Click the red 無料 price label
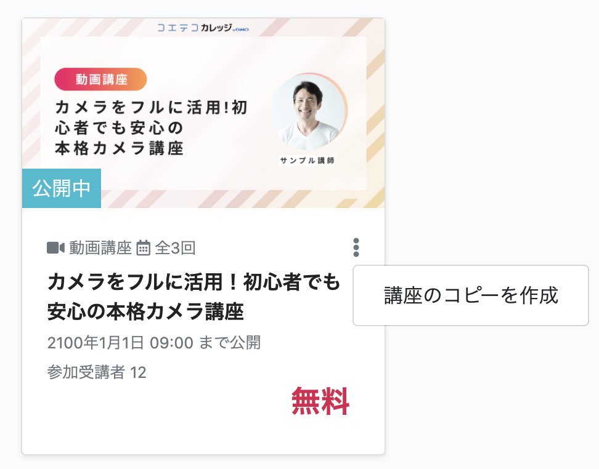Image resolution: width=599 pixels, height=469 pixels. (320, 401)
